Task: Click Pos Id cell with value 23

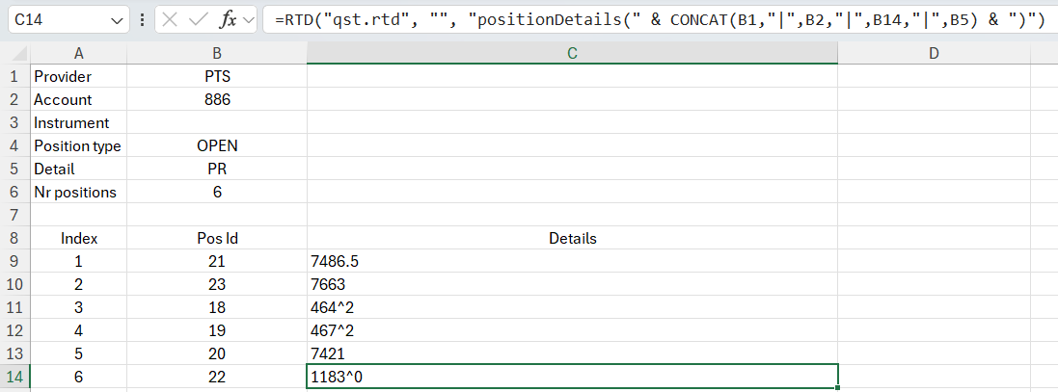Action: (x=217, y=284)
